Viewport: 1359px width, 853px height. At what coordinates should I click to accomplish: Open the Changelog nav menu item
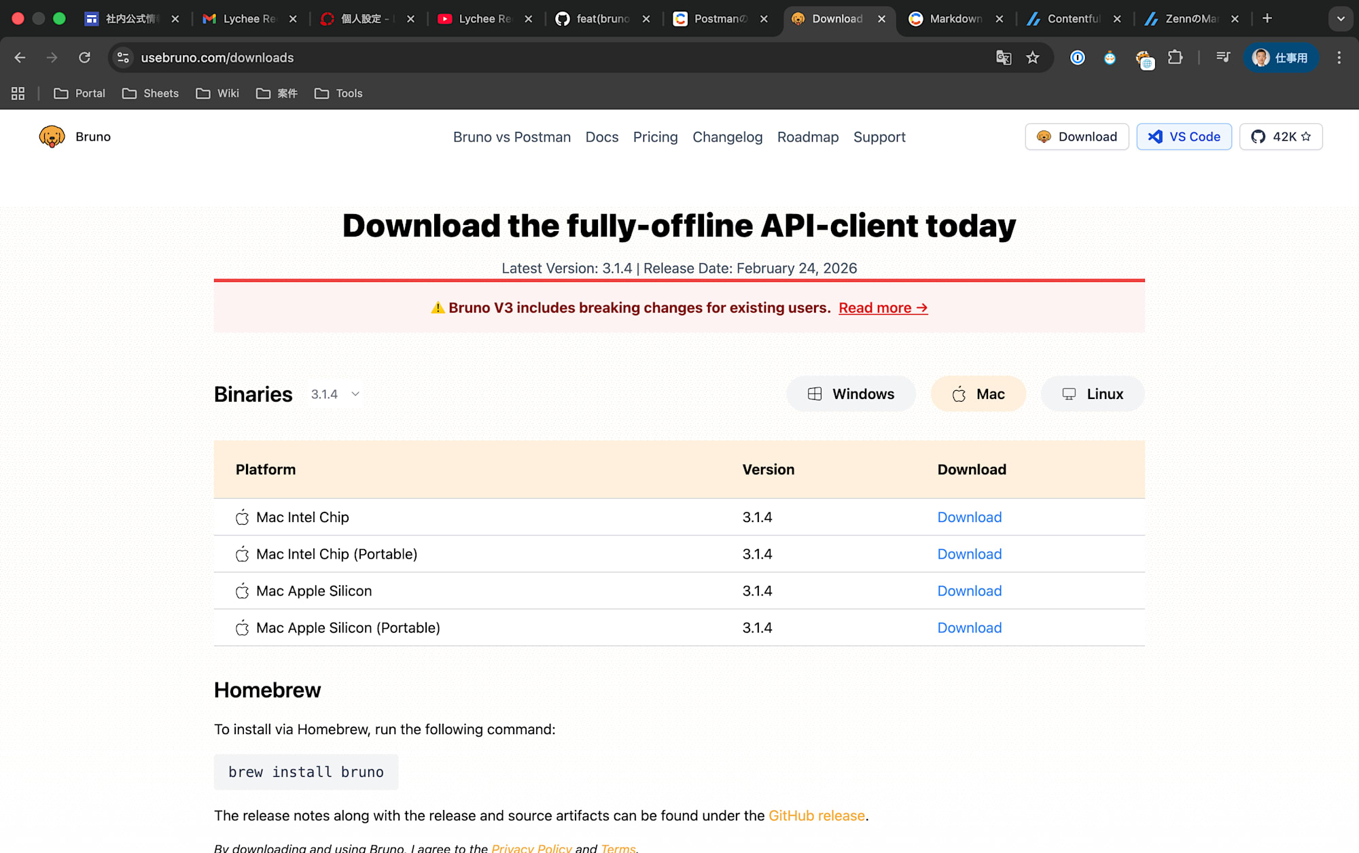727,137
